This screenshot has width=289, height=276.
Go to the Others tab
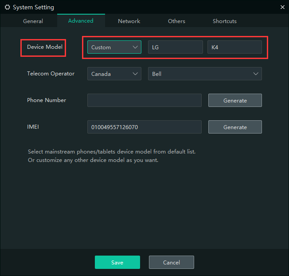[176, 21]
